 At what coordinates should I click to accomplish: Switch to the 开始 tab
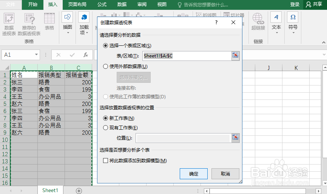[x=32, y=5]
